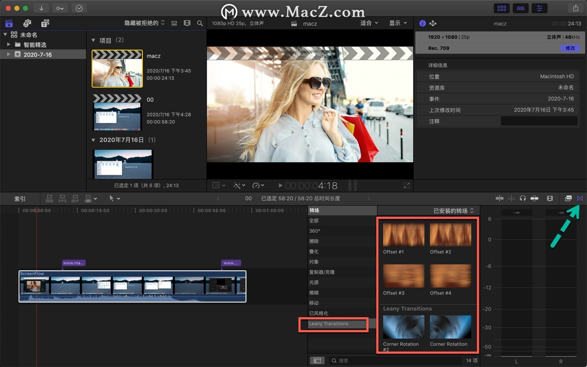Select the Offset #4 transition
587x367 pixels.
point(450,276)
